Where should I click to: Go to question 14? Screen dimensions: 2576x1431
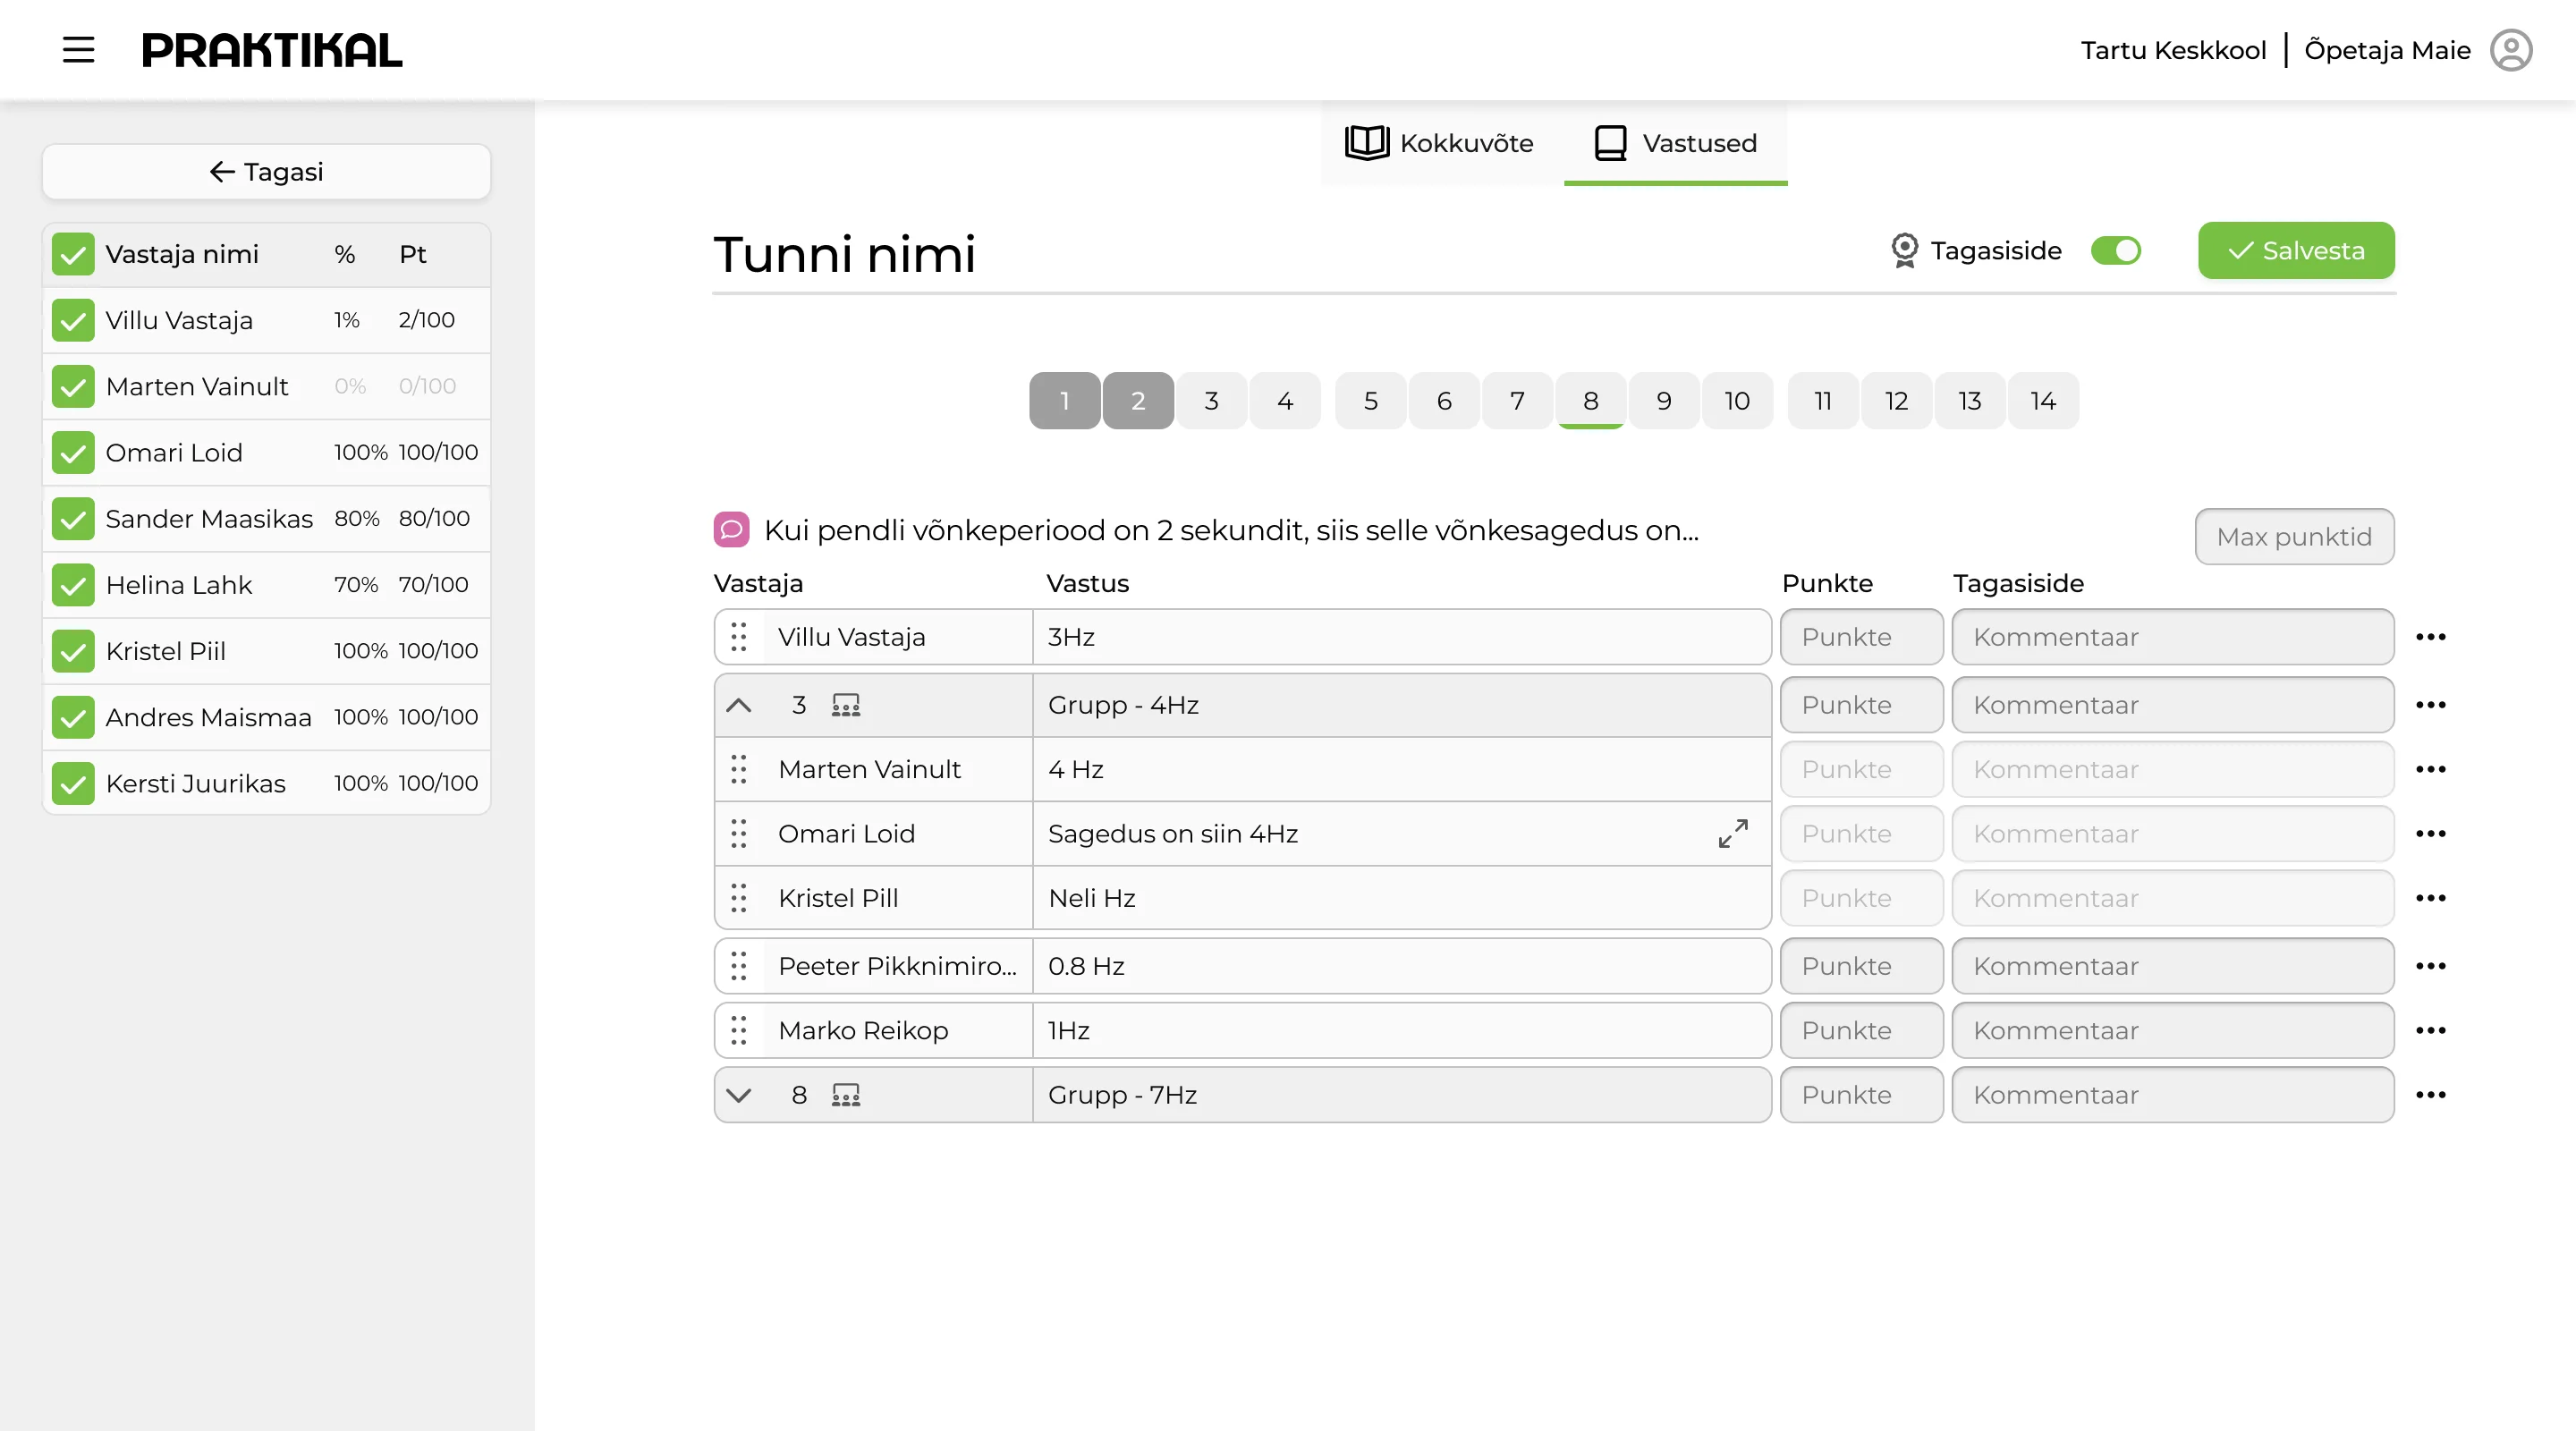2042,401
